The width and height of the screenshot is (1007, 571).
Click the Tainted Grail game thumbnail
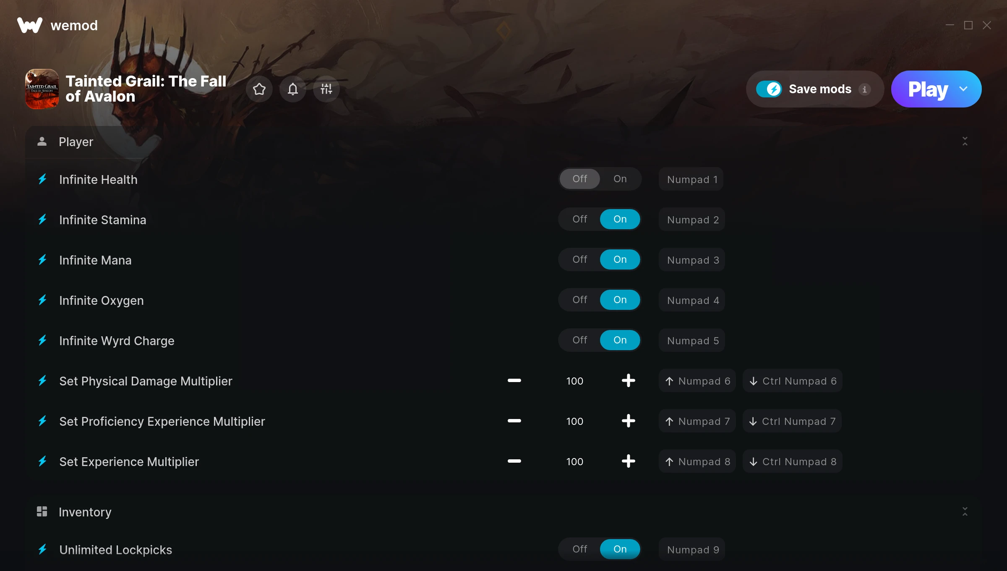coord(42,89)
